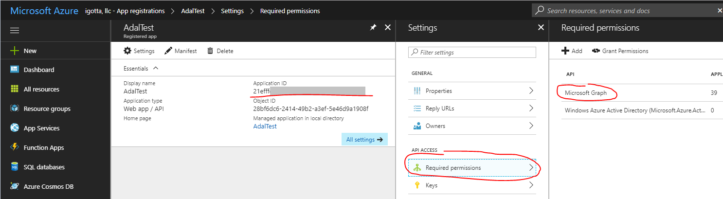Viewport: 723px width, 199px height.
Task: Open Owners in the Settings list
Action: click(x=472, y=126)
